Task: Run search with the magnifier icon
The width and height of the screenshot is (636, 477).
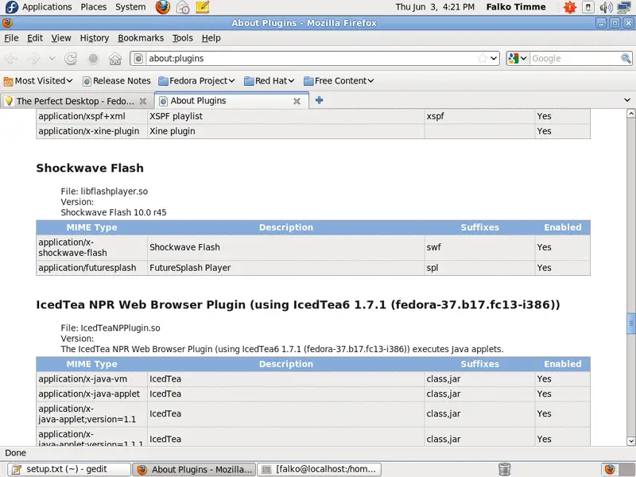Action: coord(626,58)
